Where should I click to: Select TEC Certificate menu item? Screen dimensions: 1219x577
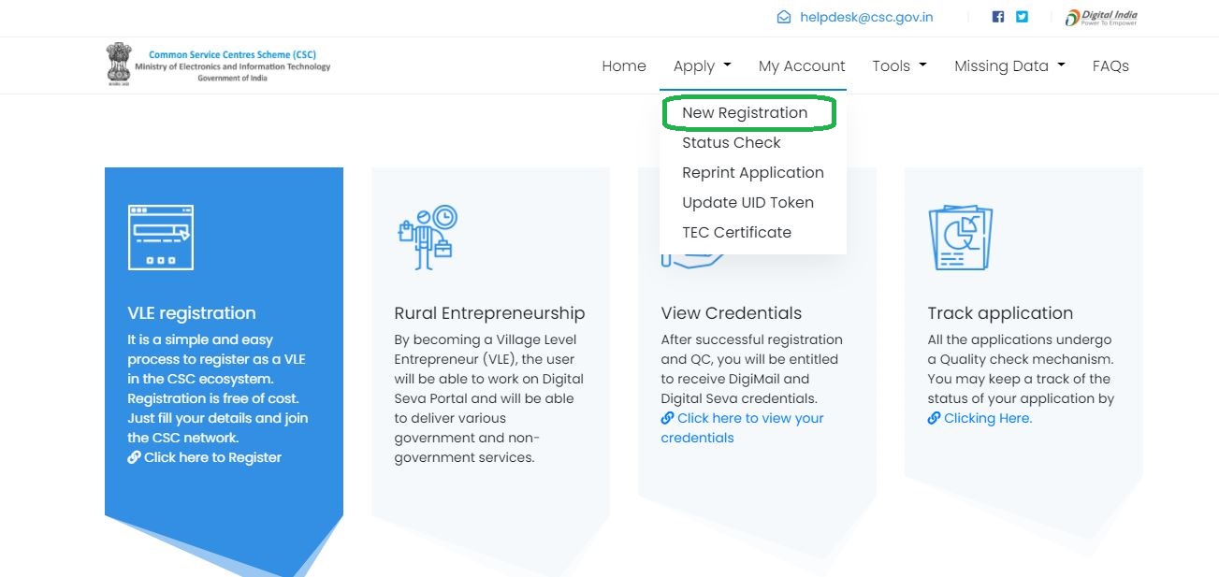click(736, 232)
